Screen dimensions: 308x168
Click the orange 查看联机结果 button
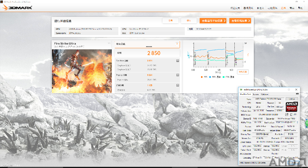tap(240, 21)
